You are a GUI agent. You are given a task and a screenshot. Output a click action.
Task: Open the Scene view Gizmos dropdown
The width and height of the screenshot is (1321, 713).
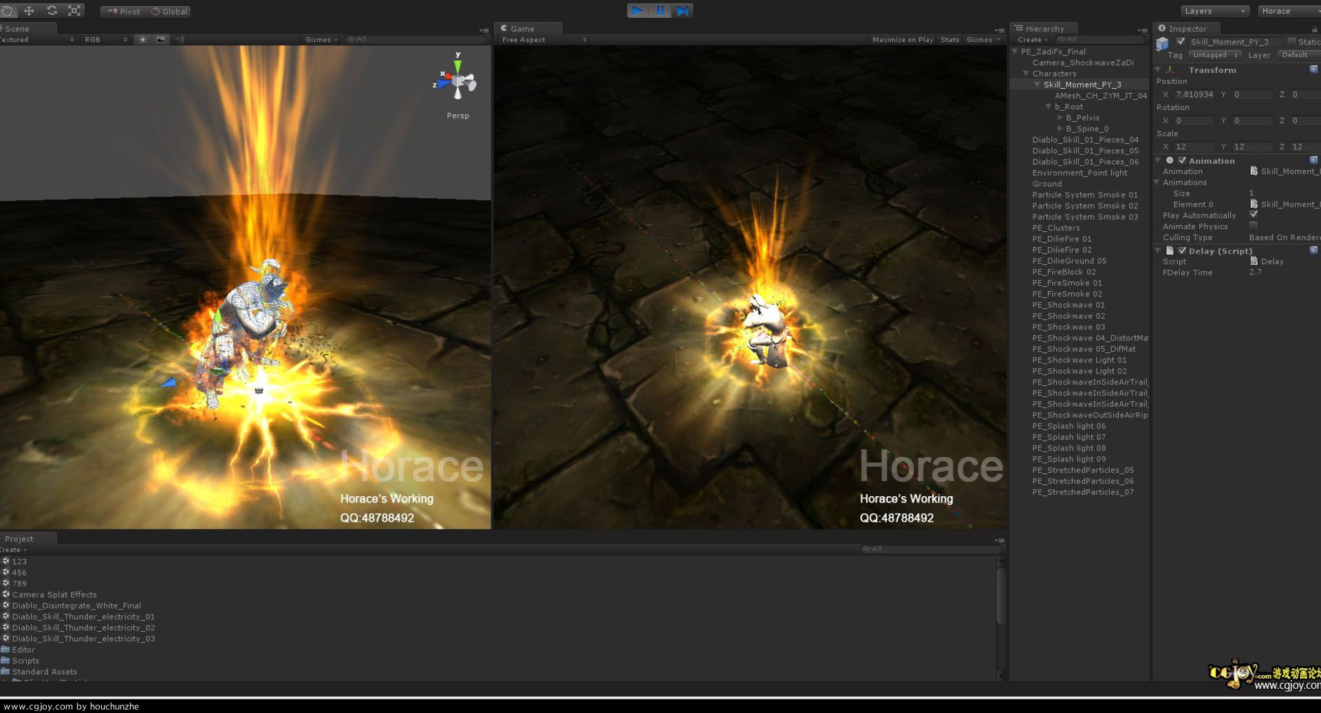pos(321,40)
